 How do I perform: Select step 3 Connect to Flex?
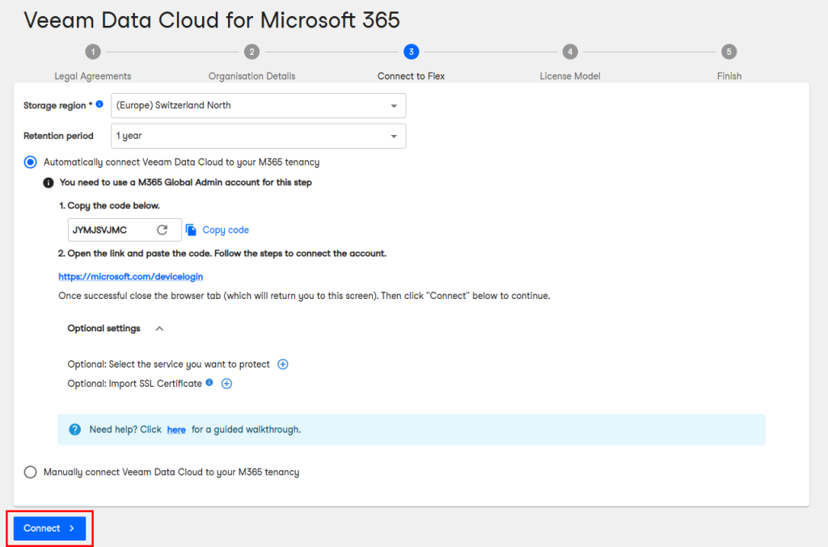pos(412,52)
